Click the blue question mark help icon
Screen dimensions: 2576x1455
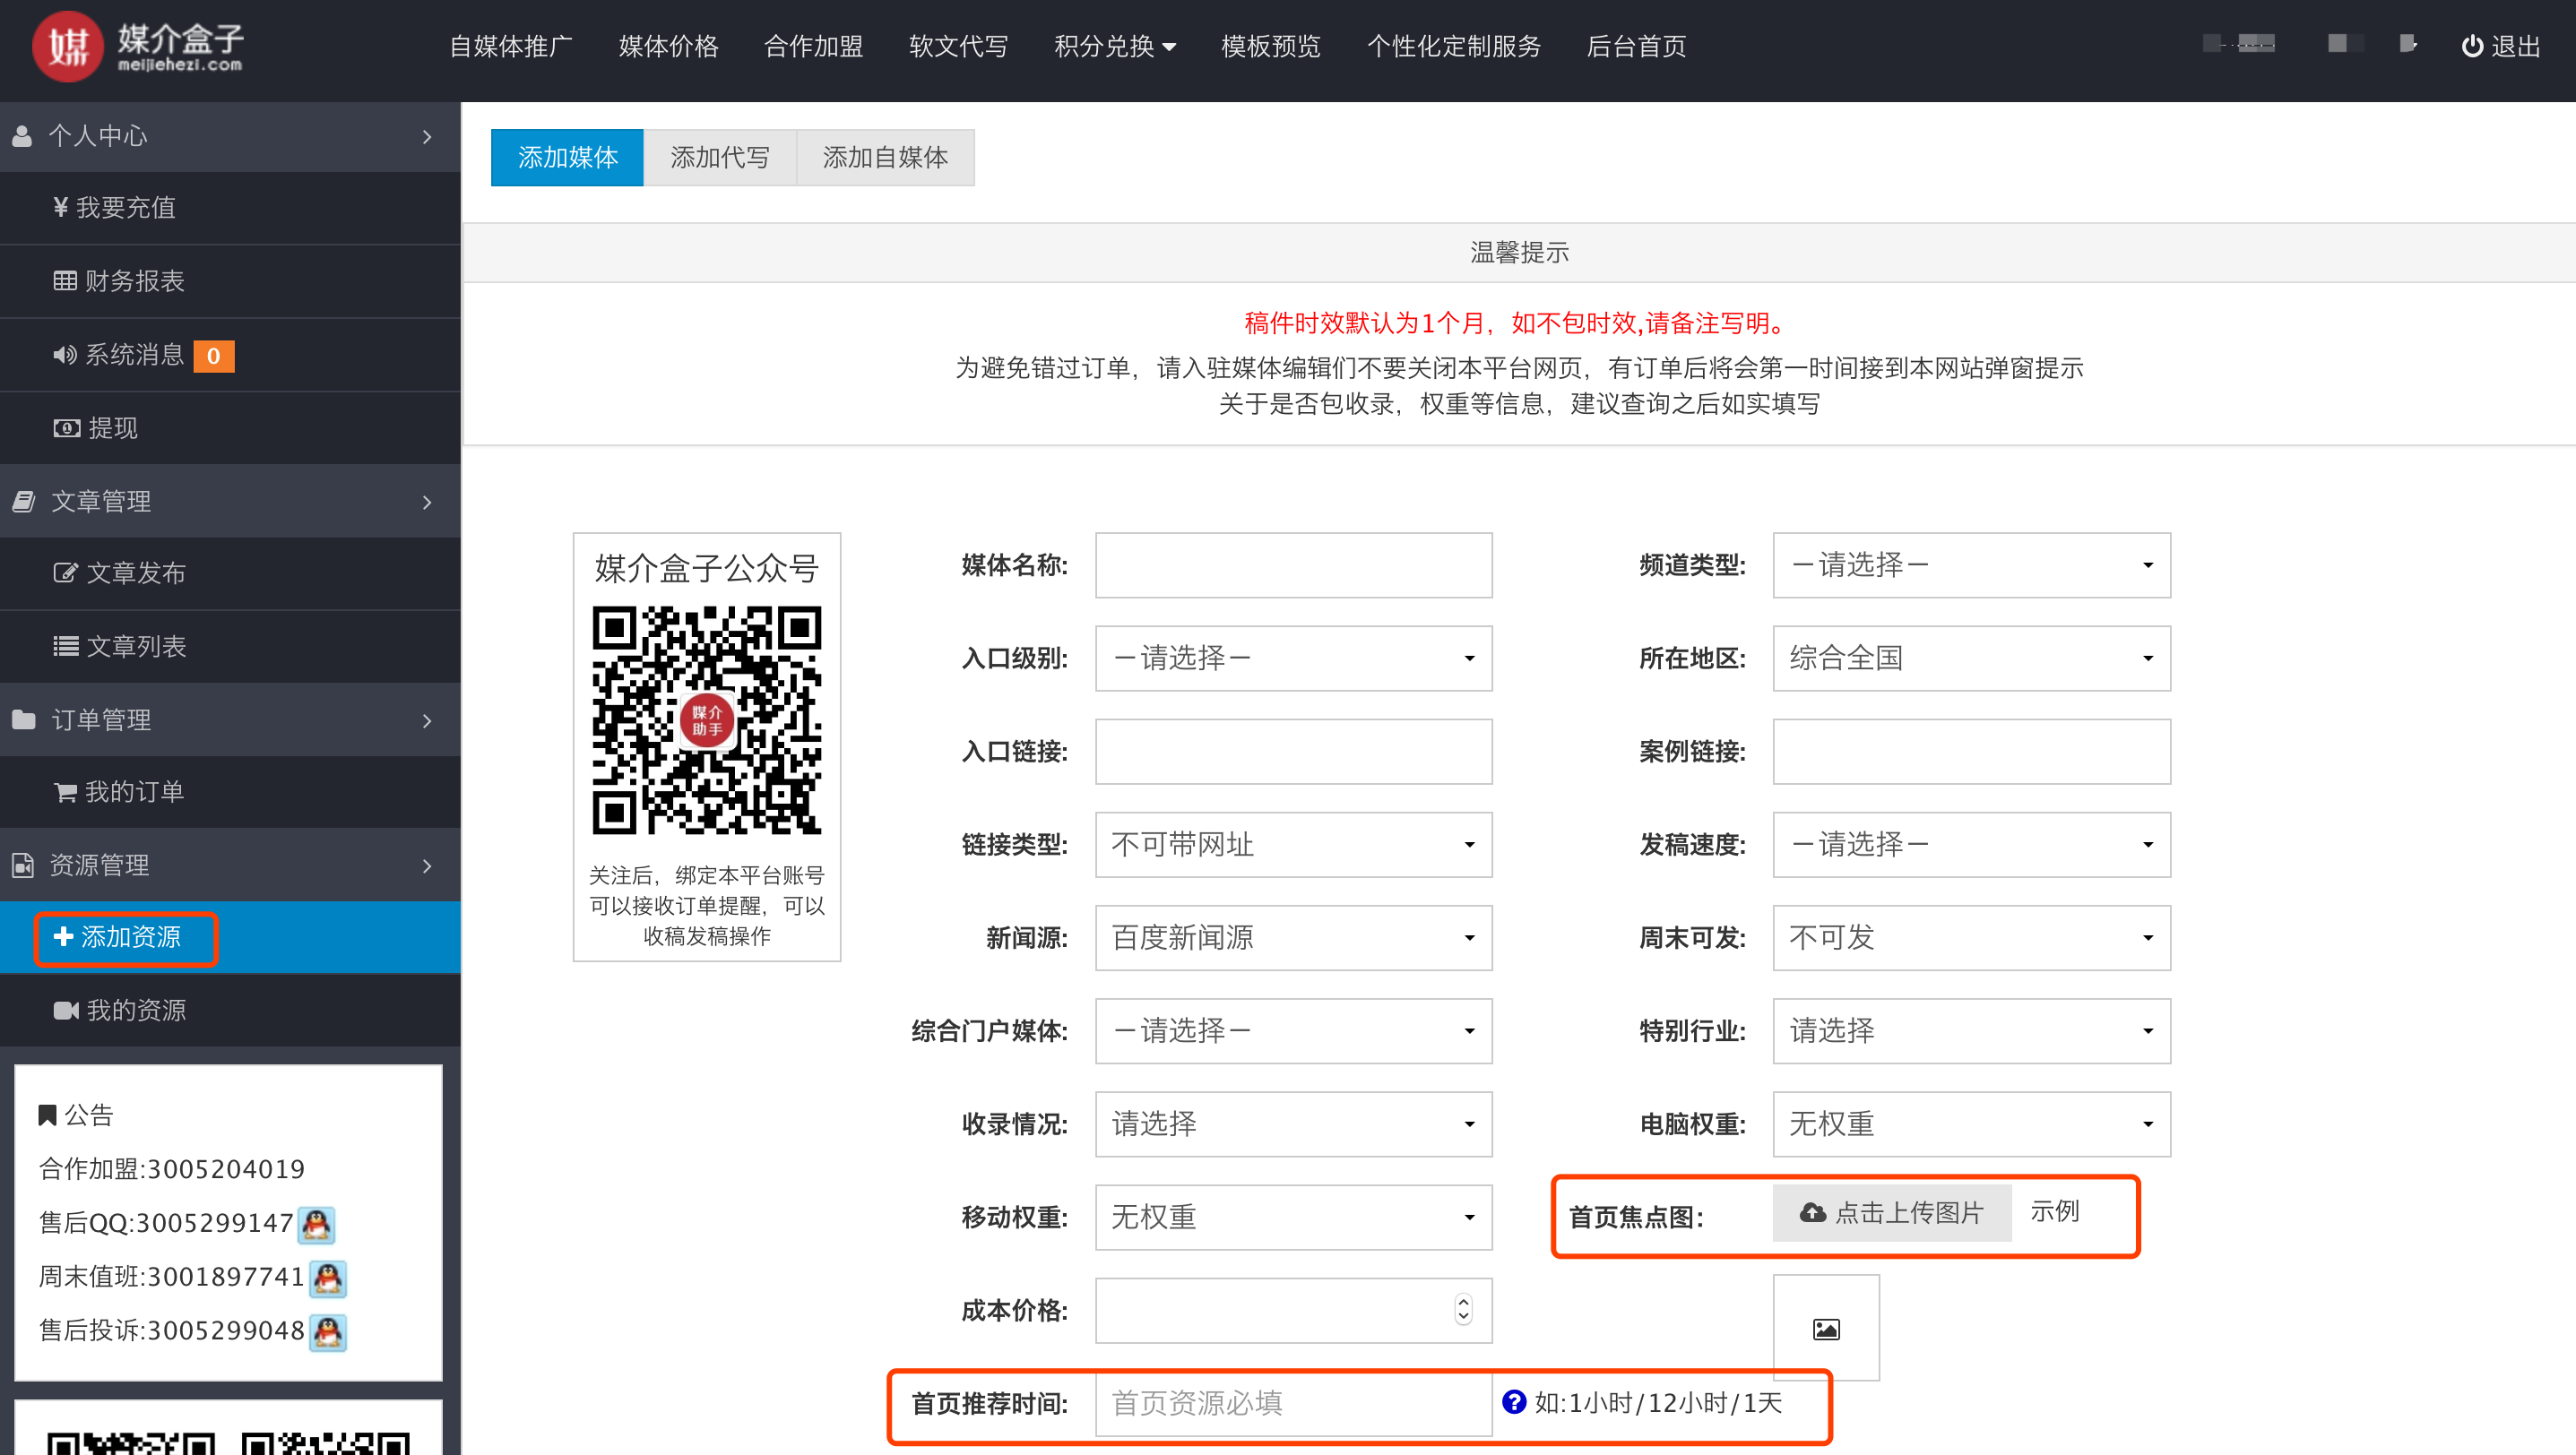point(1514,1402)
